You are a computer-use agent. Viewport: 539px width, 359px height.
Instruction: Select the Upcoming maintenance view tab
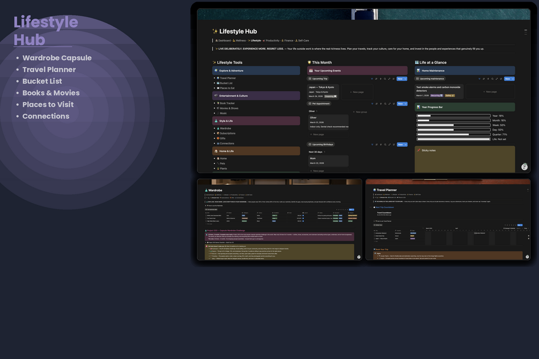[x=430, y=79]
